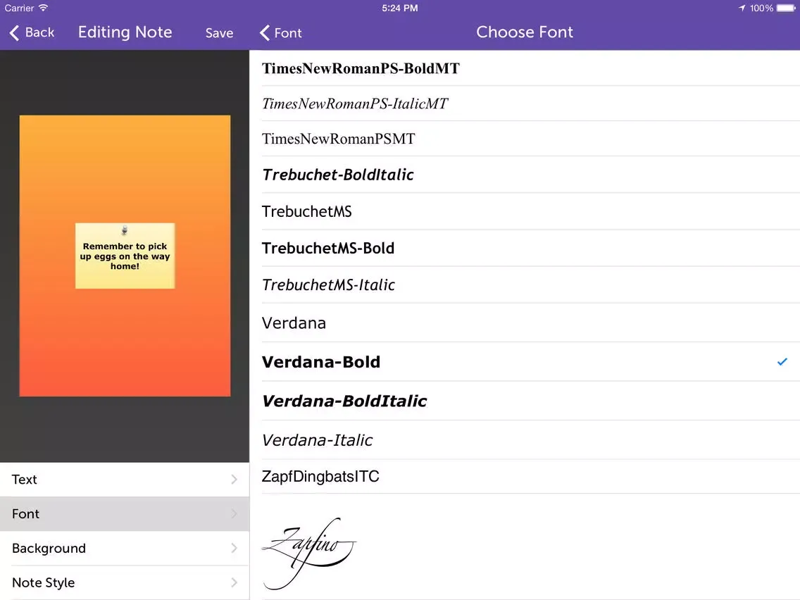
Task: Expand chevron on the Font row
Action: (235, 514)
